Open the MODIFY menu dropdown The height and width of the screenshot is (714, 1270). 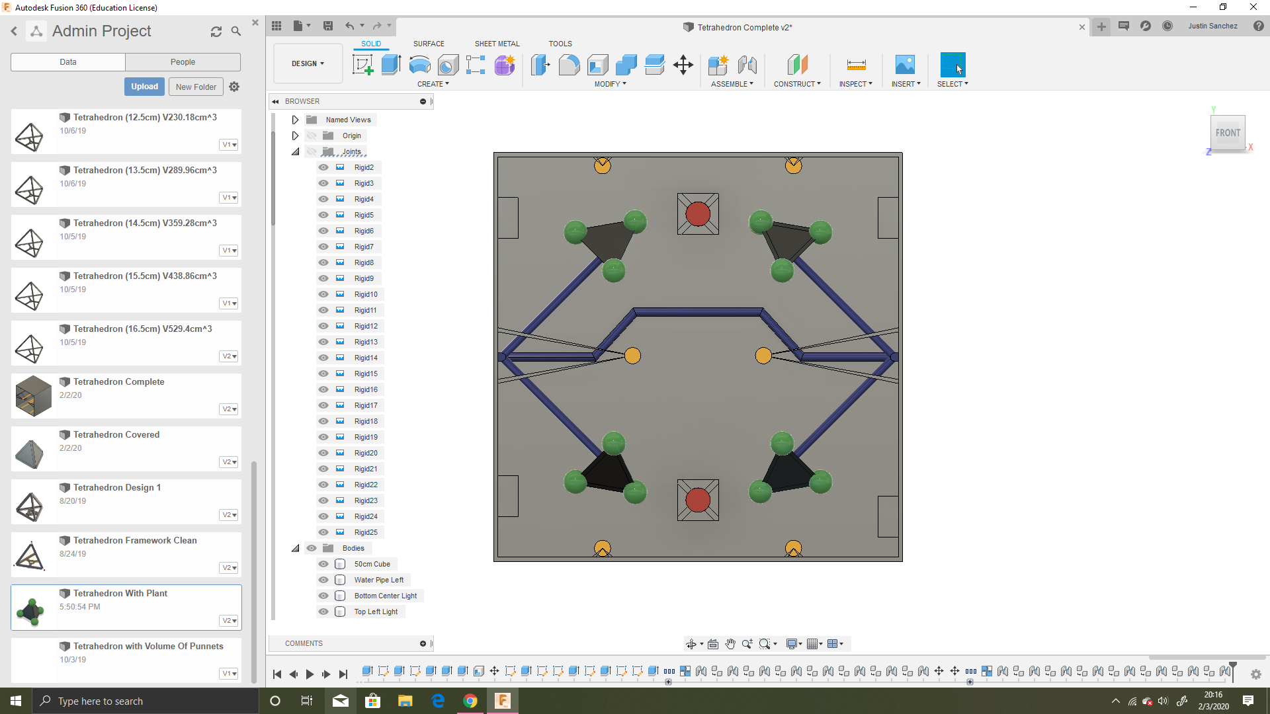[x=610, y=84]
